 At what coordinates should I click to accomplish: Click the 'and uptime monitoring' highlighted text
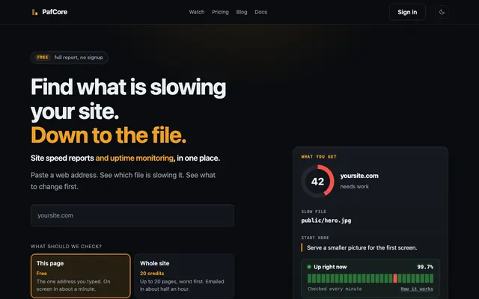pos(135,158)
